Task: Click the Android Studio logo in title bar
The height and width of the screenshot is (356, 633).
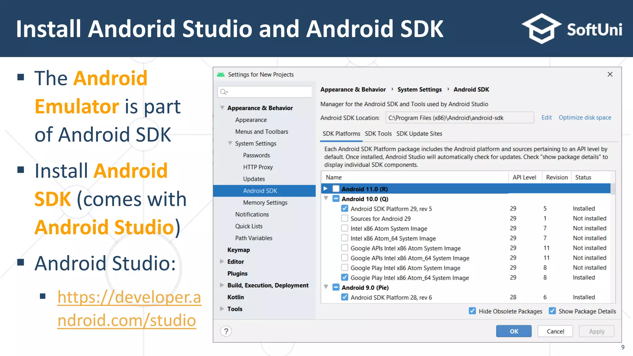Action: tap(221, 74)
